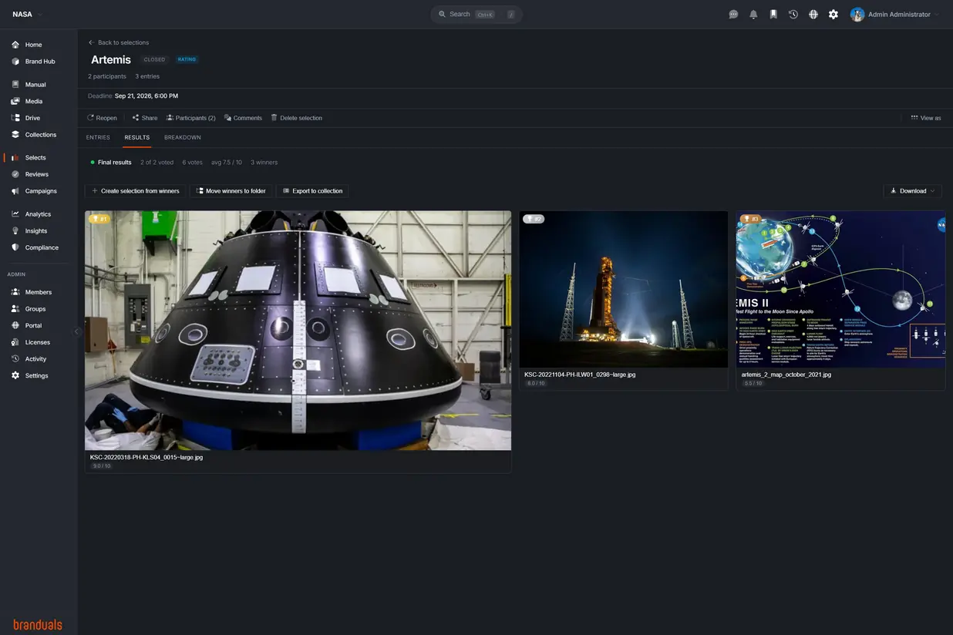Click the Collections icon in the sidebar

pos(15,135)
